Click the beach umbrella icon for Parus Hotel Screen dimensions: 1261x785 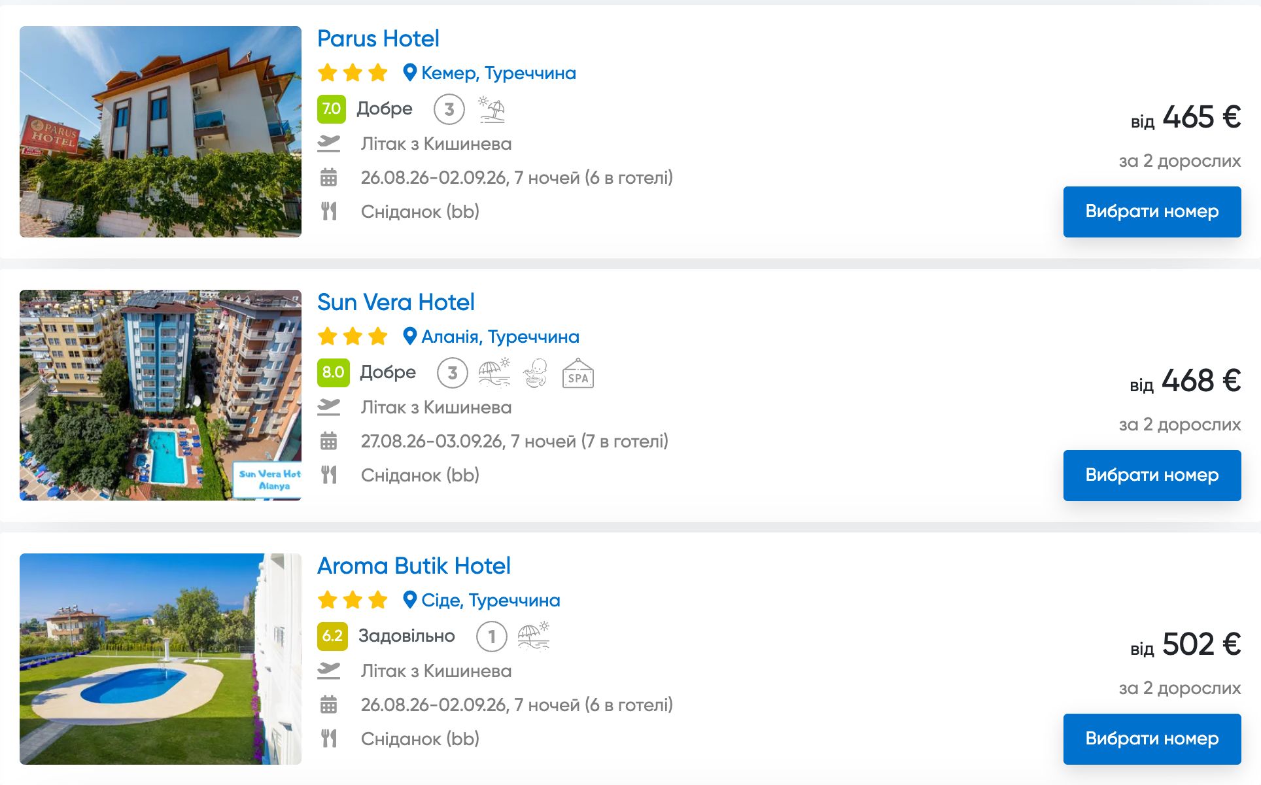pyautogui.click(x=491, y=109)
